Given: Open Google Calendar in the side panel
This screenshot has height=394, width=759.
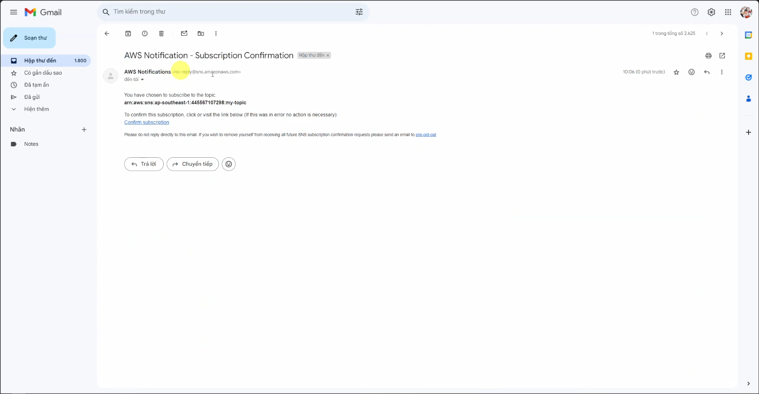Looking at the screenshot, I should point(748,35).
